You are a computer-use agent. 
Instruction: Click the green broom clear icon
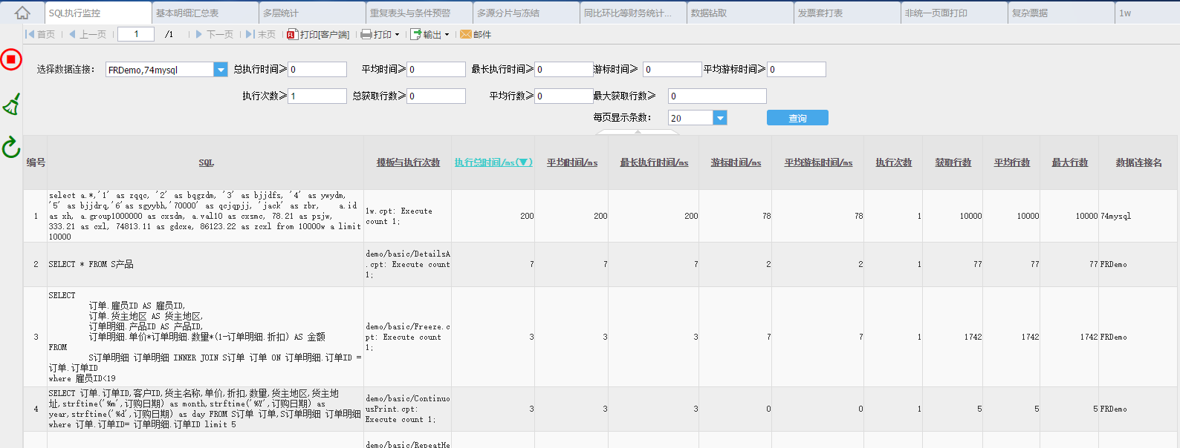(11, 105)
